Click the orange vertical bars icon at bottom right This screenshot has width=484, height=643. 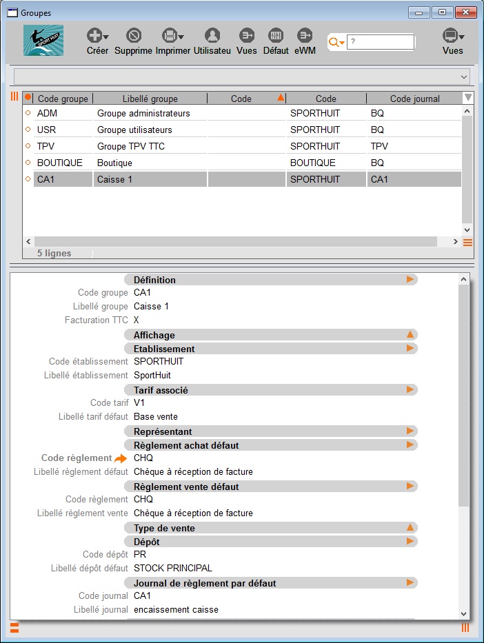point(465,627)
